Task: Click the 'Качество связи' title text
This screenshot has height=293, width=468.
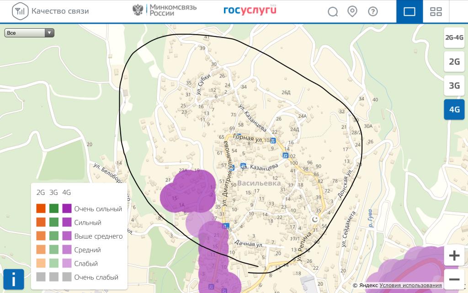Action: pos(60,11)
